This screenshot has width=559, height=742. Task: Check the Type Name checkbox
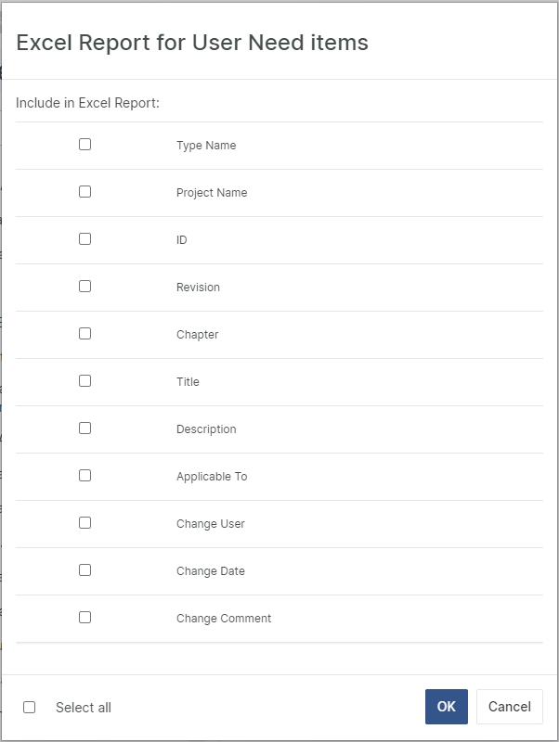(84, 145)
